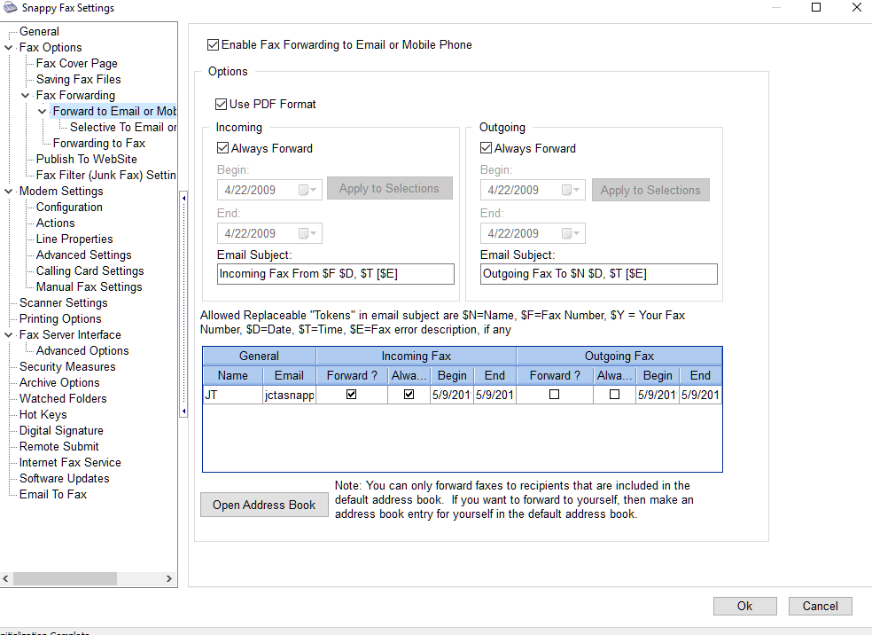Enable Fax Forwarding to Email checkbox
Screen dimensions: 872x635
[213, 45]
